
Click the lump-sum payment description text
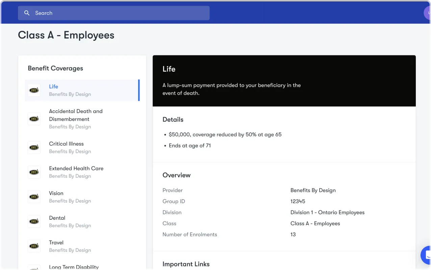232,89
